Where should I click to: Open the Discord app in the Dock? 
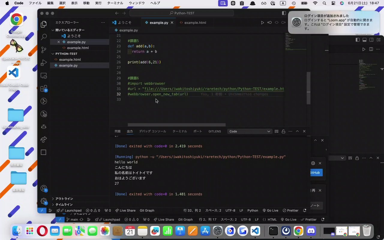311,231
